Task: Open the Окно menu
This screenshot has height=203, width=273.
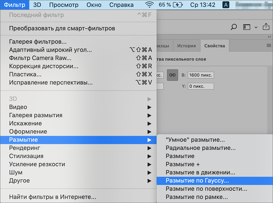Action: click(x=94, y=4)
